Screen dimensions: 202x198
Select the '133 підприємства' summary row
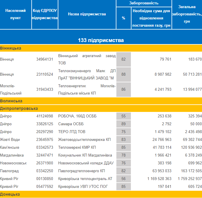101,40
